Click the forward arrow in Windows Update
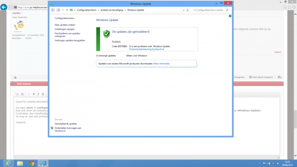Viewport: 297px width, 167px height. pyautogui.click(x=59, y=10)
